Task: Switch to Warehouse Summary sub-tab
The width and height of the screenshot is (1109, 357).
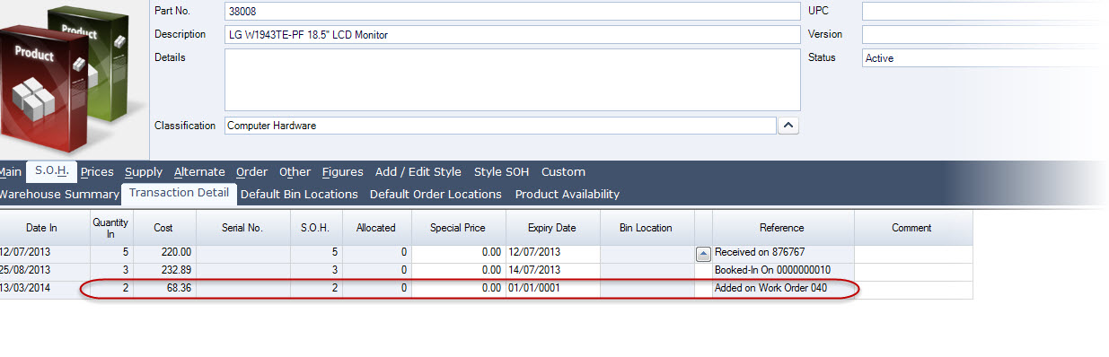Action: point(58,194)
